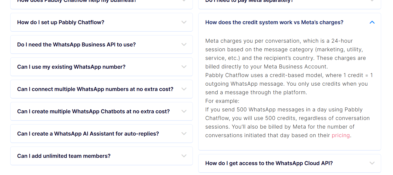Expand "Can I use my existing WhatsApp number?" title
Viewport: 393px width, 175px height.
pyautogui.click(x=71, y=67)
